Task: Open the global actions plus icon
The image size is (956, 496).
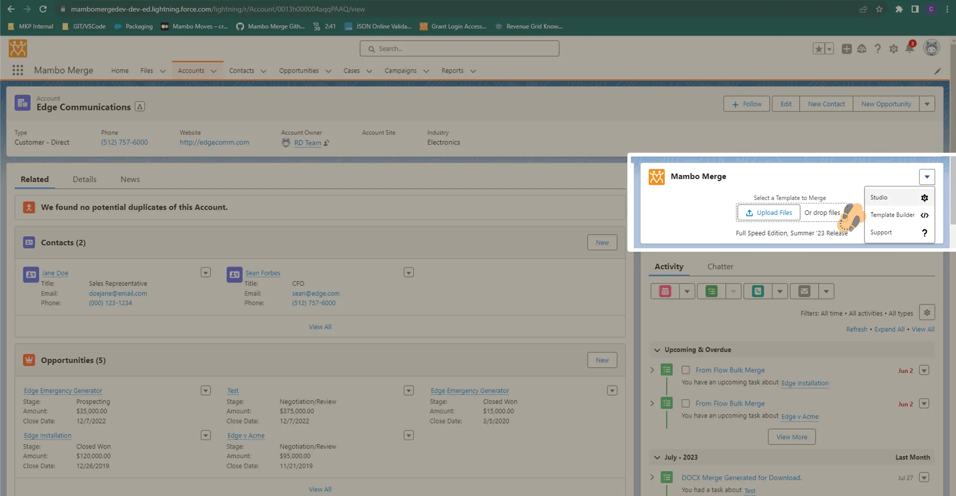Action: coord(846,49)
